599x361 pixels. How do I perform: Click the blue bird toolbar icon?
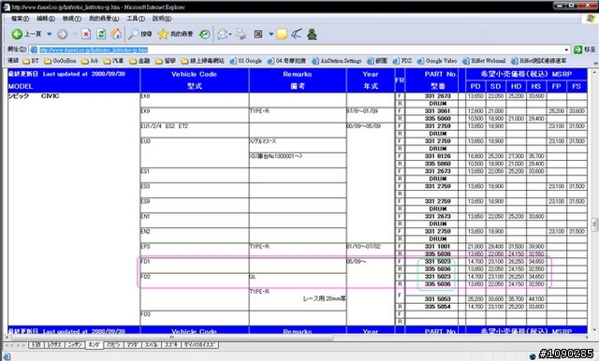pyautogui.click(x=297, y=34)
